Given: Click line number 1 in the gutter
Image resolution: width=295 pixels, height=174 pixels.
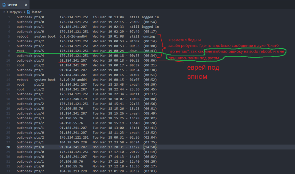Looking at the screenshot, I should click(x=9, y=17).
